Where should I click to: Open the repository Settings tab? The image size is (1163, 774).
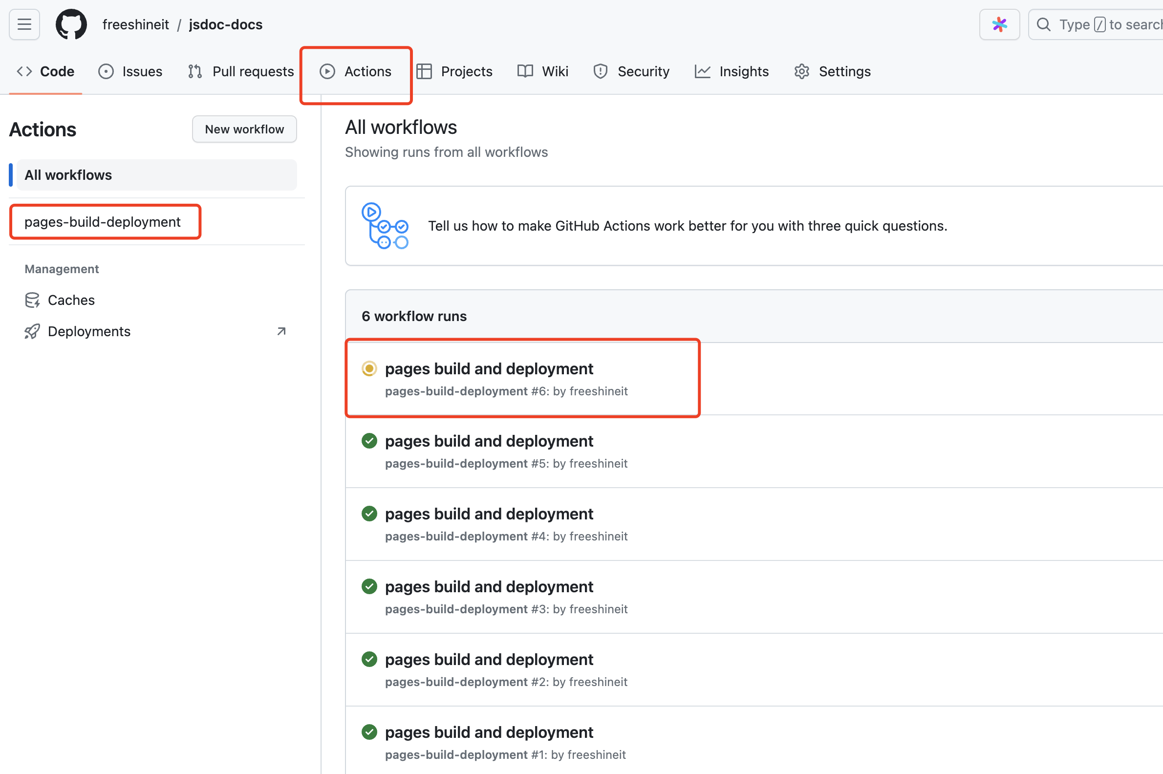pyautogui.click(x=832, y=71)
